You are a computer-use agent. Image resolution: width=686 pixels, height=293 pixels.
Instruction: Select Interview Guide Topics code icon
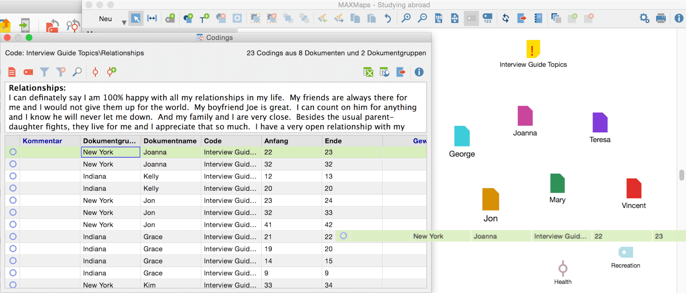coord(533,49)
